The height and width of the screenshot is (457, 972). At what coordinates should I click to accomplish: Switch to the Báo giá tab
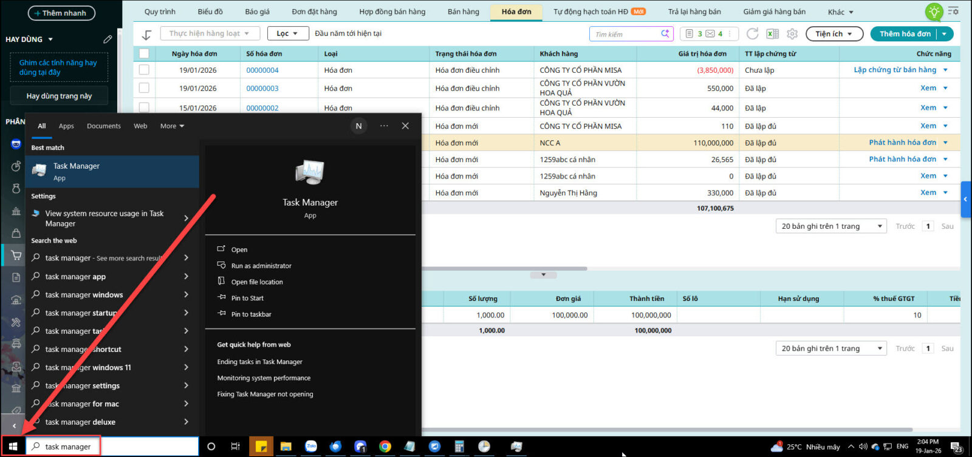[257, 12]
